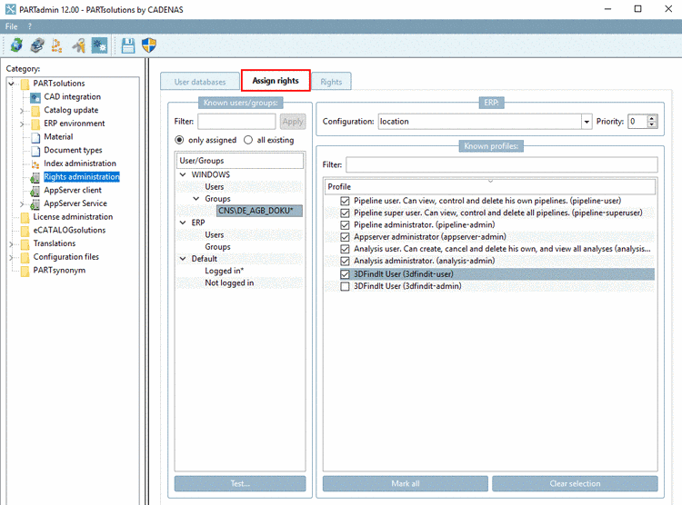Click the Material document icon

(35, 137)
